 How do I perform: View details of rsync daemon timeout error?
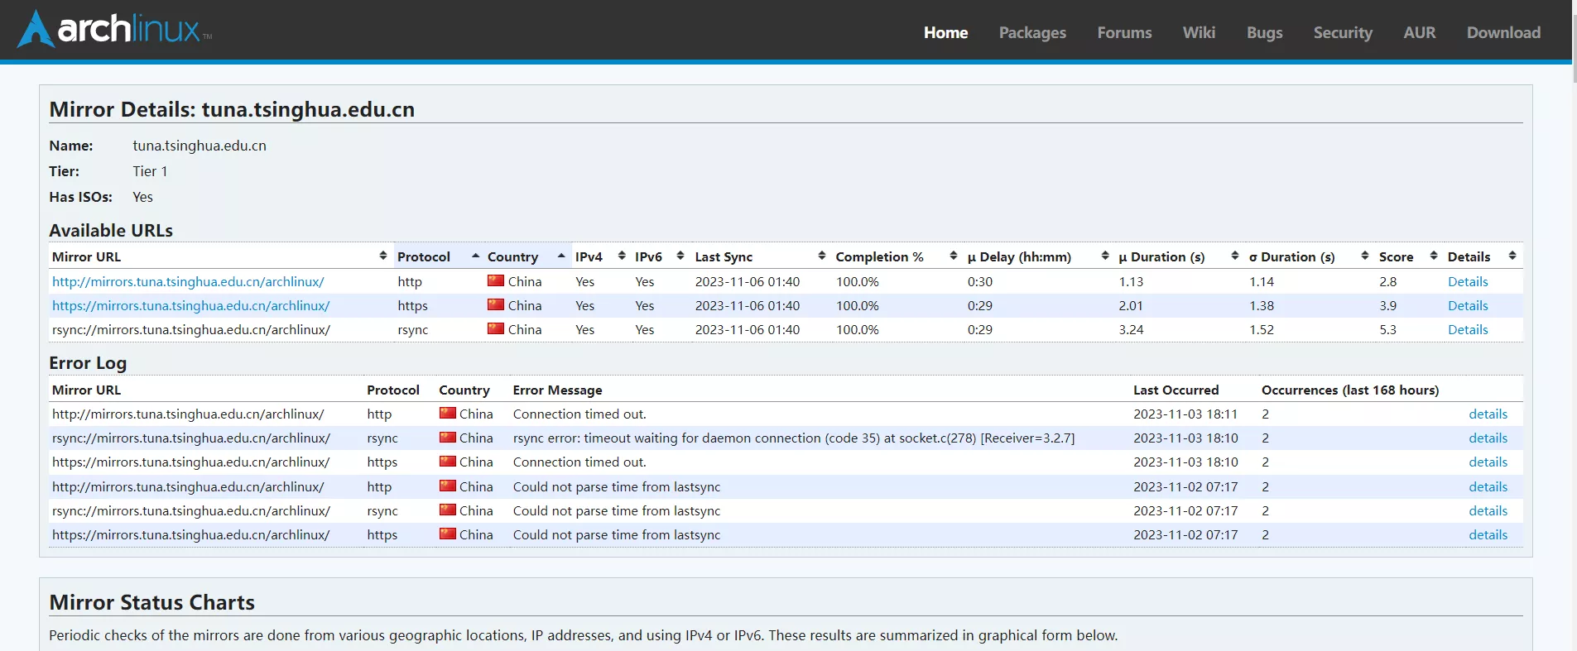click(1488, 438)
